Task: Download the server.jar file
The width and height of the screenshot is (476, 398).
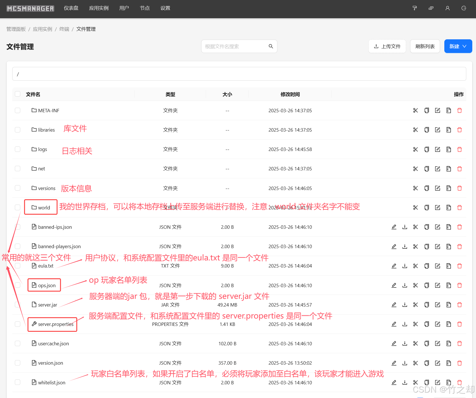Action: pyautogui.click(x=405, y=305)
